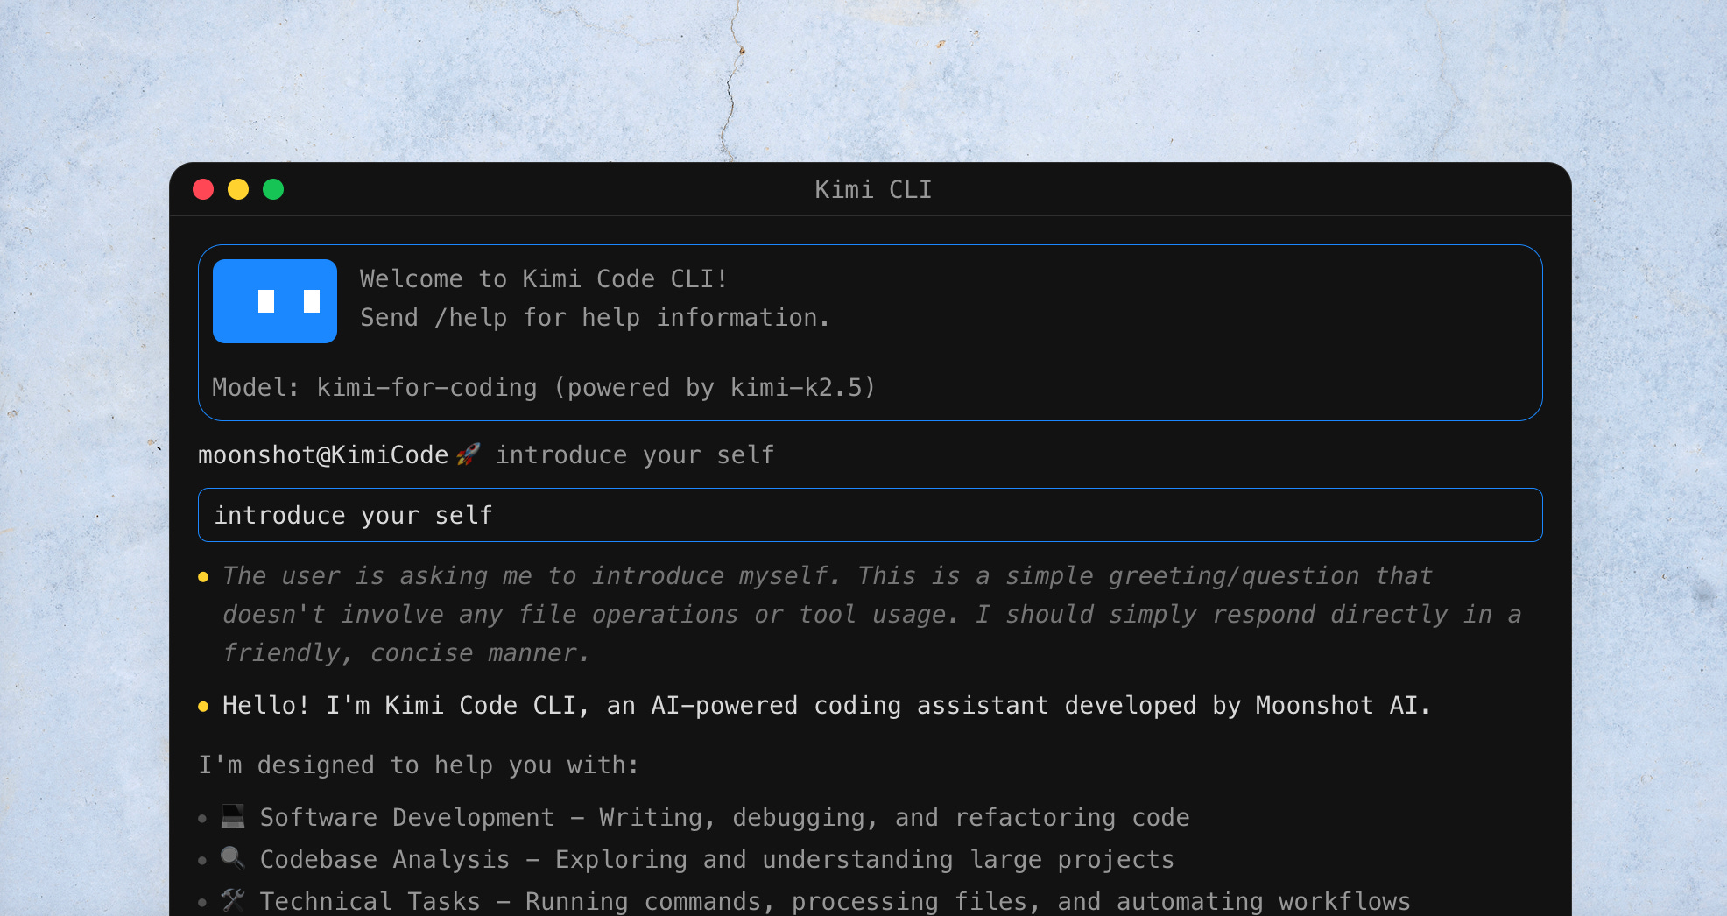Click the 'Technical Tasks' list item text
The width and height of the screenshot is (1727, 916).
835,901
